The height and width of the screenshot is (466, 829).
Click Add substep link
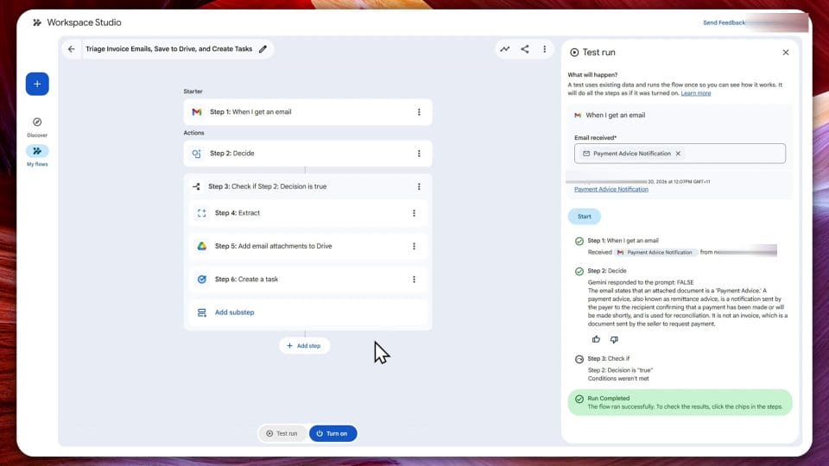234,312
